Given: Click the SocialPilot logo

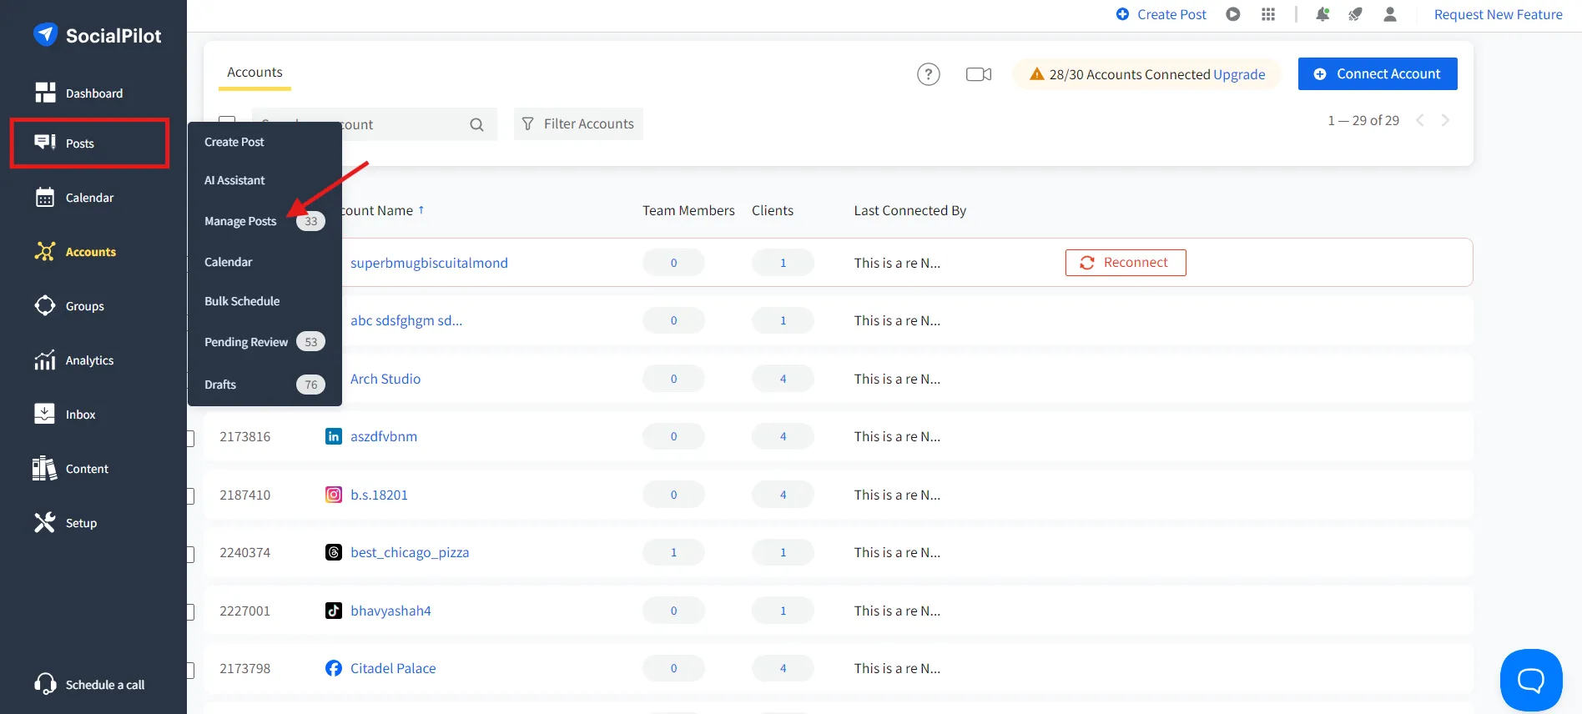Looking at the screenshot, I should tap(97, 35).
